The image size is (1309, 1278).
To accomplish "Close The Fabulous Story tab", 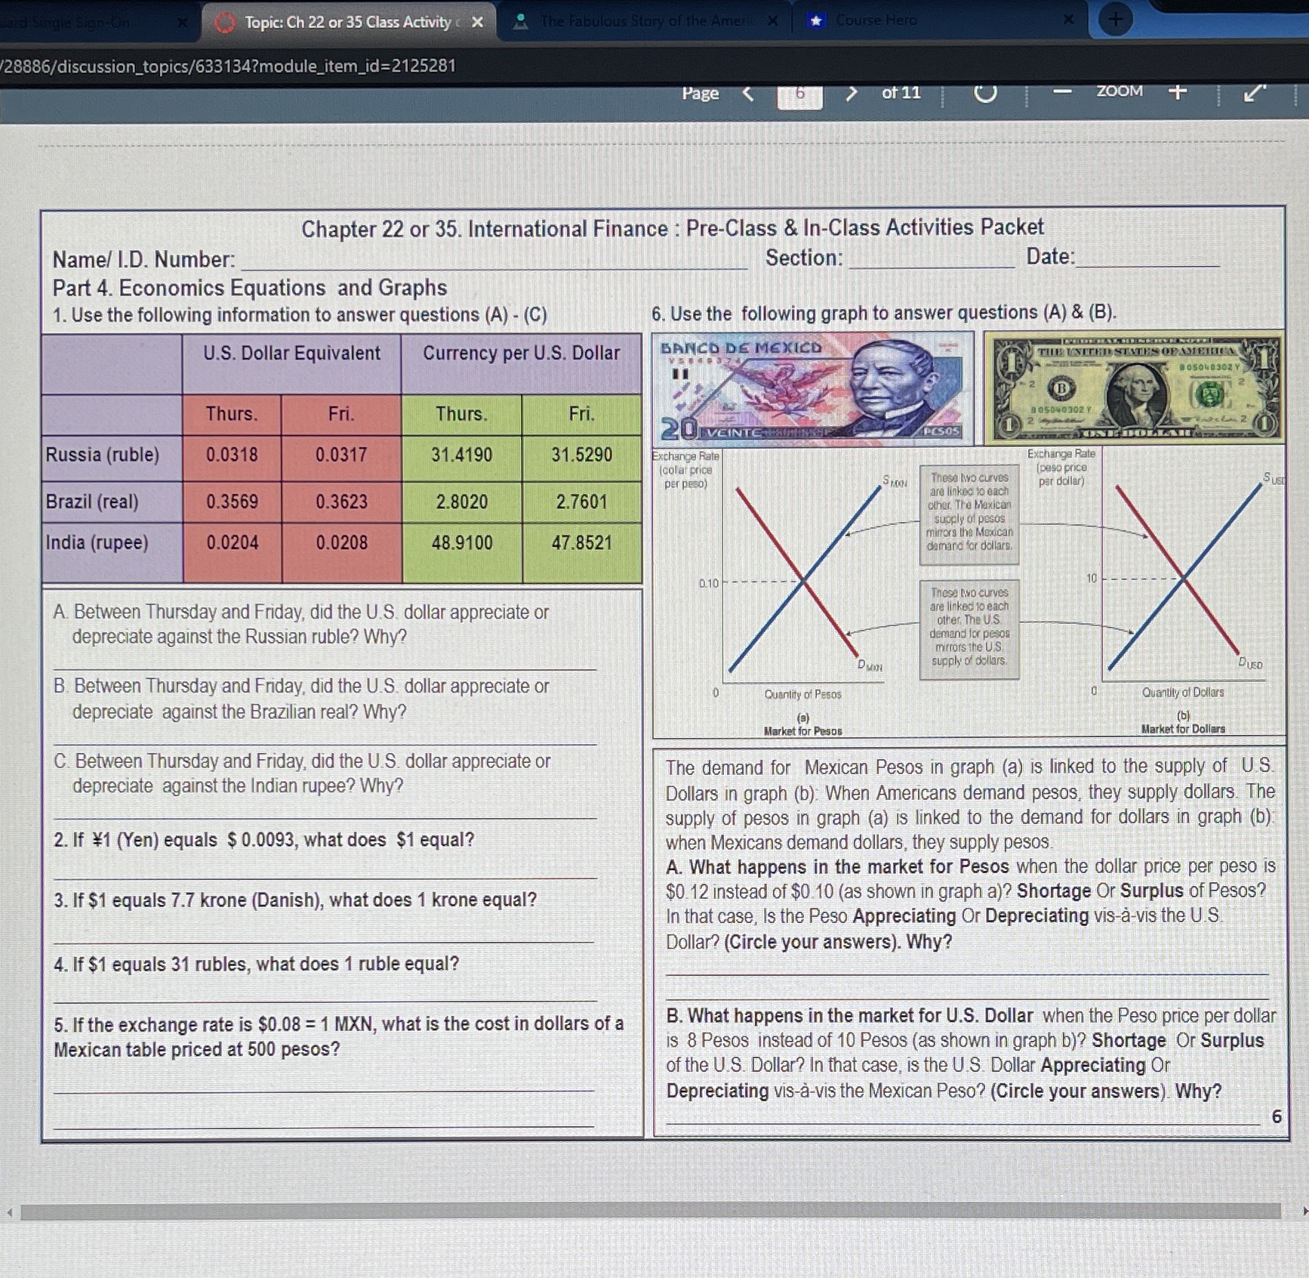I will [772, 21].
